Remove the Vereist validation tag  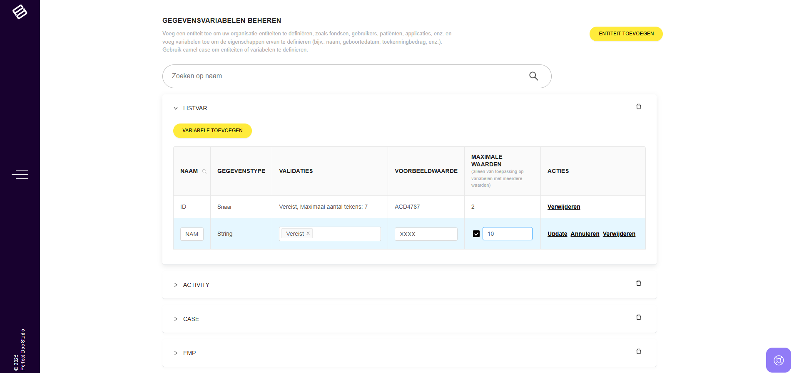click(308, 234)
